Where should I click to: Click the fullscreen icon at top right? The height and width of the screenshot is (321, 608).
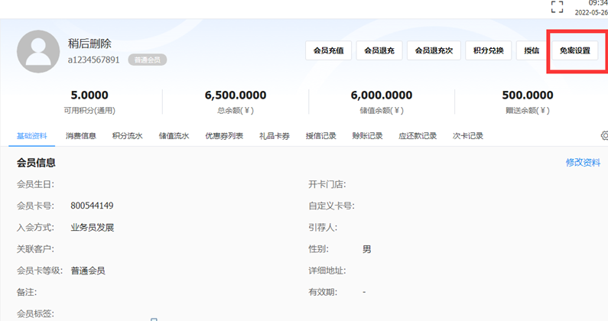coord(557,6)
